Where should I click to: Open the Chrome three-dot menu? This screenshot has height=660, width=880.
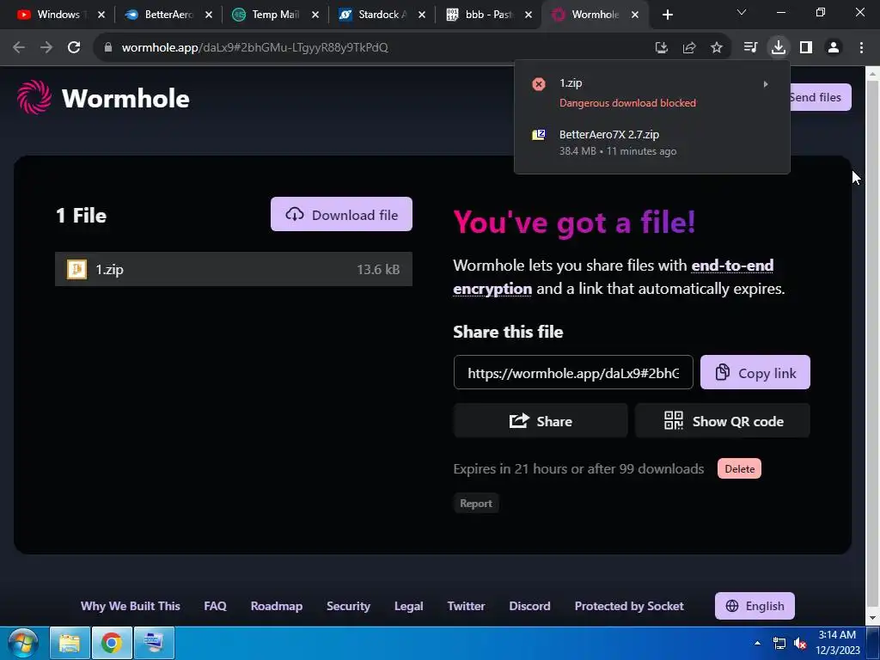pos(861,48)
